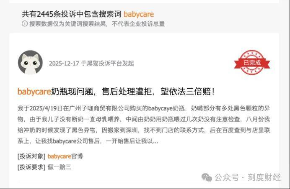This screenshot has height=189, width=290.
Task: Click the 于黑猫投诉平台发起 platform text
Action: point(107,63)
